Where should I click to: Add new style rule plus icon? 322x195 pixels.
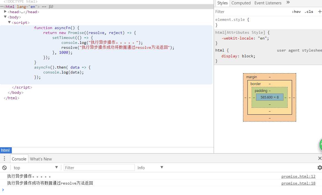[x=320, y=12]
